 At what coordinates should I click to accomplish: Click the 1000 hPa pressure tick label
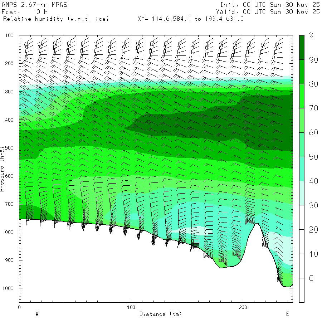click(8, 288)
